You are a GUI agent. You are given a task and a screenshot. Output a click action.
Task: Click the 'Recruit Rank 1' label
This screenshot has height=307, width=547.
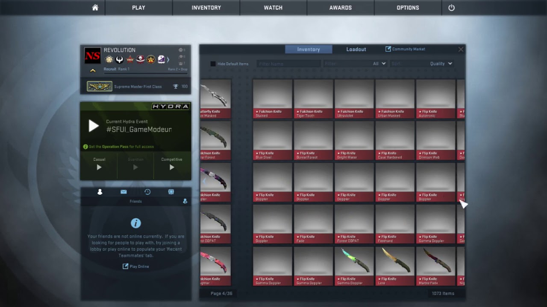click(x=116, y=69)
